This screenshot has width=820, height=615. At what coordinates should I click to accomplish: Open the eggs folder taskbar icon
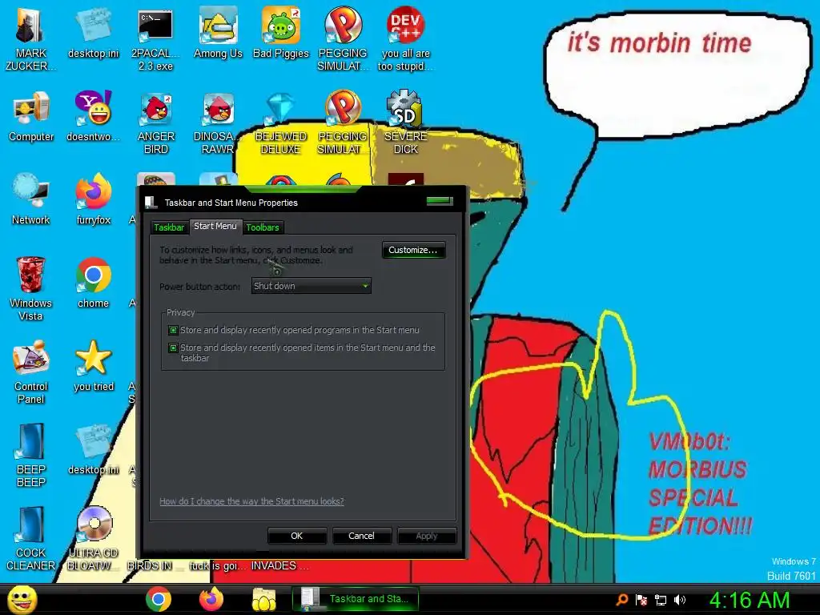click(x=264, y=599)
